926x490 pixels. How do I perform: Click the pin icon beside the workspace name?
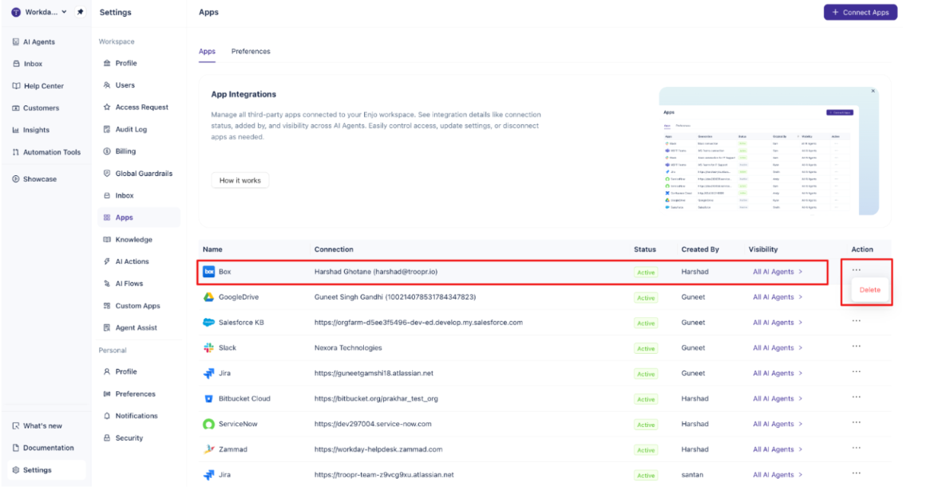point(81,12)
